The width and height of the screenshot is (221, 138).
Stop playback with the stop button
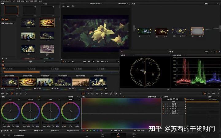93,62
